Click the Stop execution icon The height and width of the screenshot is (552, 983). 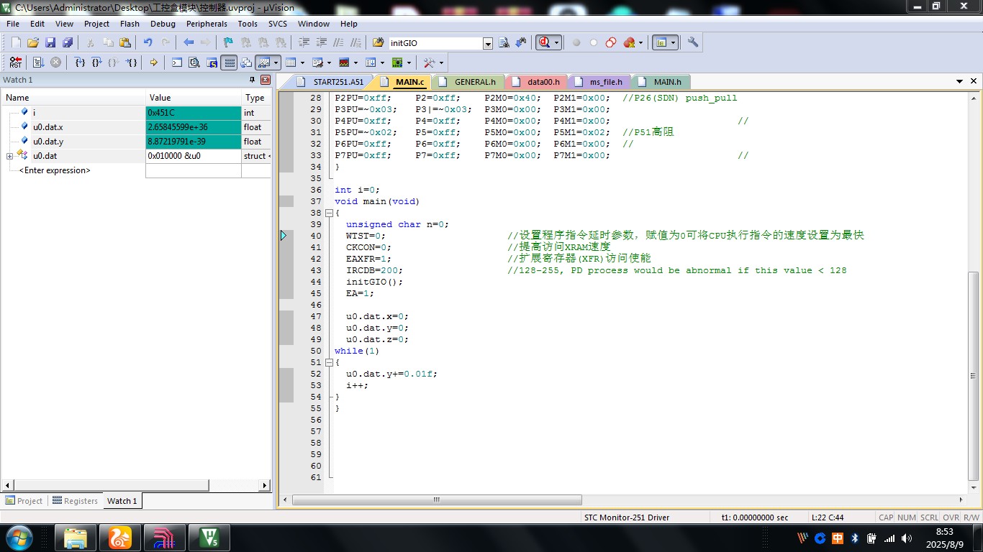[55, 63]
